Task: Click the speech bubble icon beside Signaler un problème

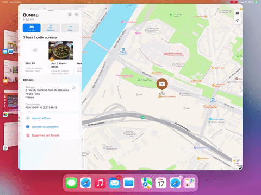Action: coord(28,127)
